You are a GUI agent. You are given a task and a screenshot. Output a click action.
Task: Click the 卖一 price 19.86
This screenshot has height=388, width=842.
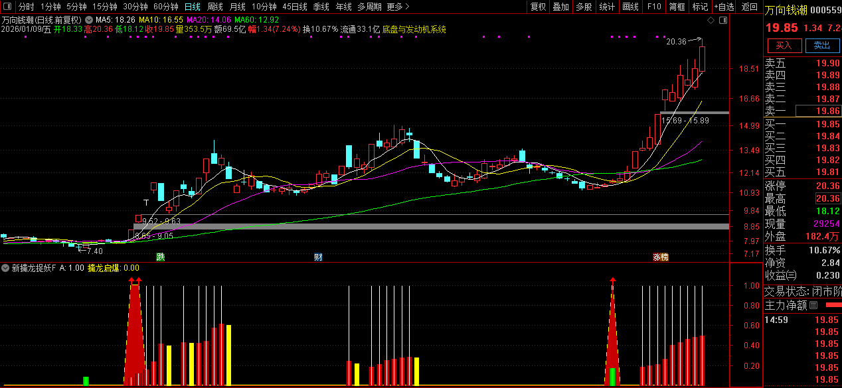(828, 111)
